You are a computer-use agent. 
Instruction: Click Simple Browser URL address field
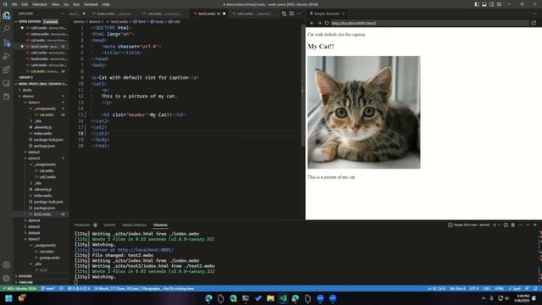pyautogui.click(x=429, y=23)
